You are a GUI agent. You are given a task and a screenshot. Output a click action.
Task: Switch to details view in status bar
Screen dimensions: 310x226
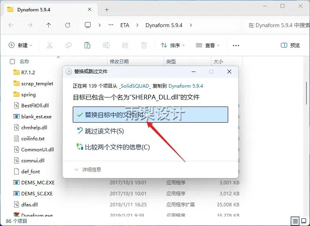pos(295,221)
